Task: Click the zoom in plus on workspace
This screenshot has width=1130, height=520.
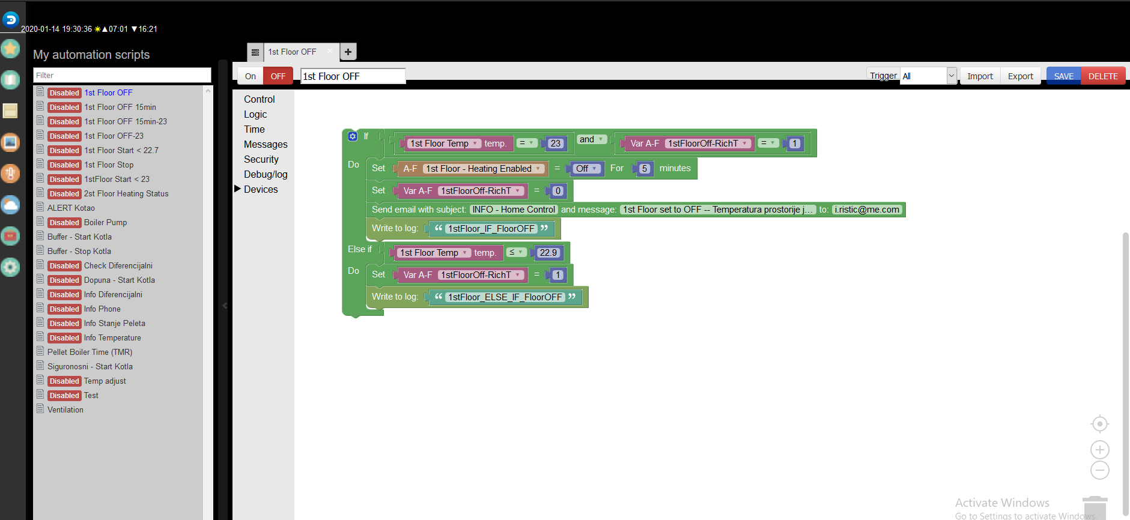Action: pyautogui.click(x=1099, y=450)
